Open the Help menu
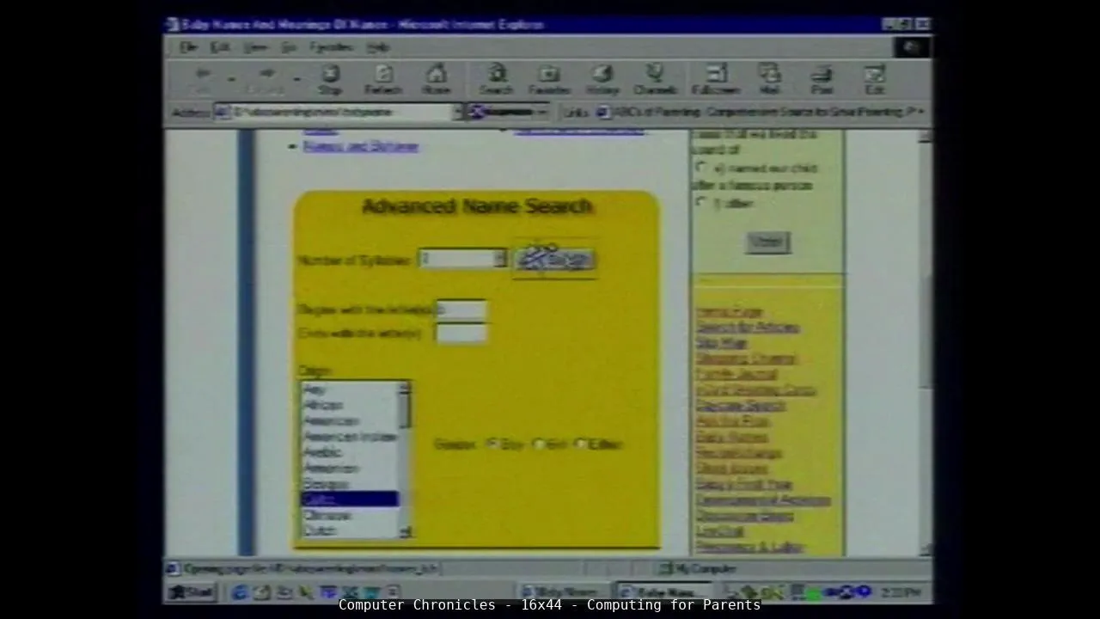The image size is (1100, 619). (x=378, y=47)
